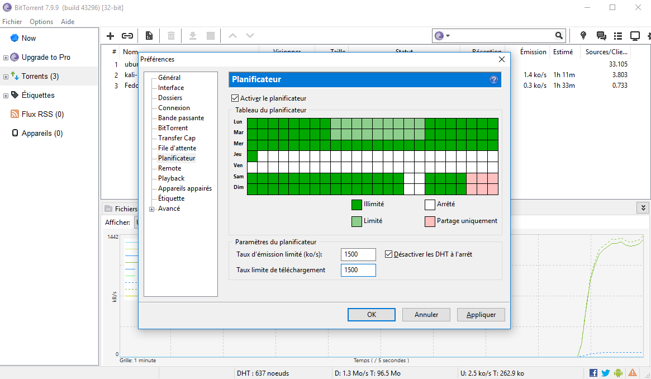Click Android icon in status bar
Viewport: 651px width, 379px height.
pos(618,373)
